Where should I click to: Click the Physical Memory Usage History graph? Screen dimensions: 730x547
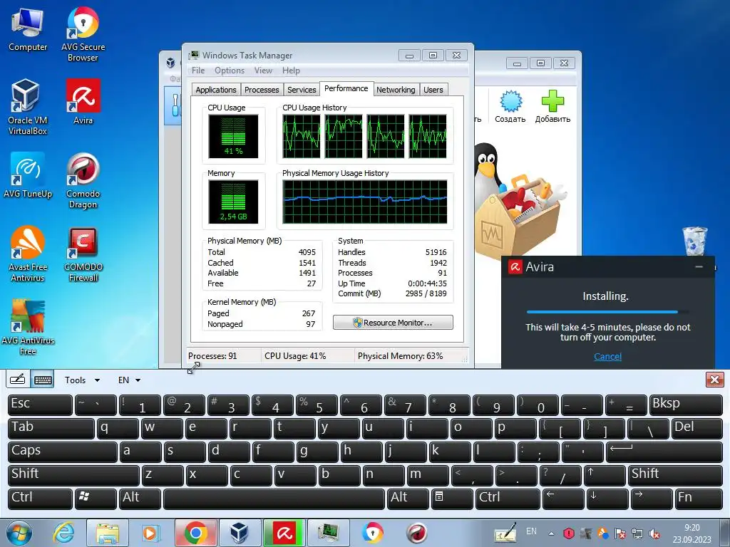click(x=364, y=202)
